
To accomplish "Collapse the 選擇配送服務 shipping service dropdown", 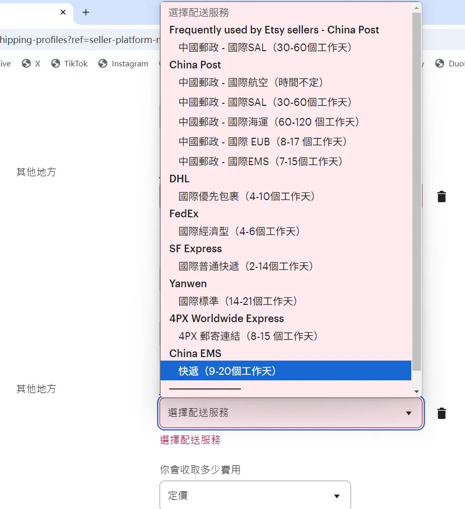I will coord(291,413).
